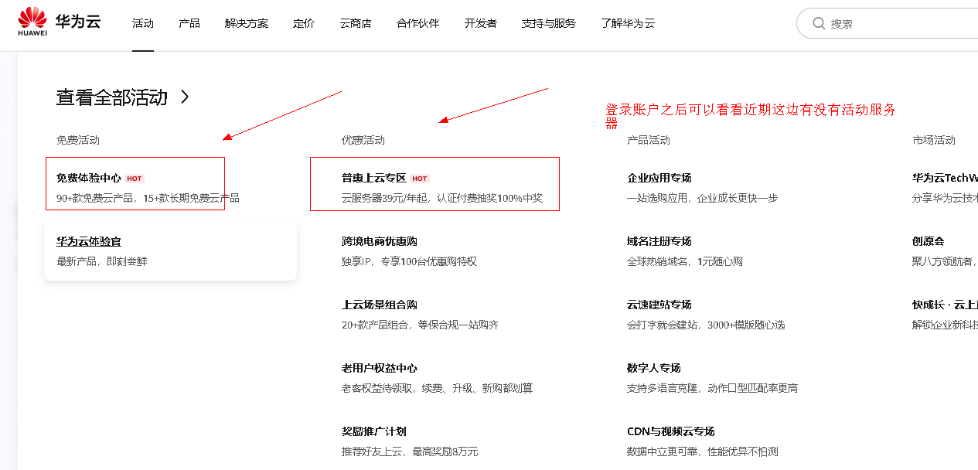Viewport: 978px width, 470px height.
Task: Click text 独享IP,专享100台优惠购特权
Action: pyautogui.click(x=410, y=261)
